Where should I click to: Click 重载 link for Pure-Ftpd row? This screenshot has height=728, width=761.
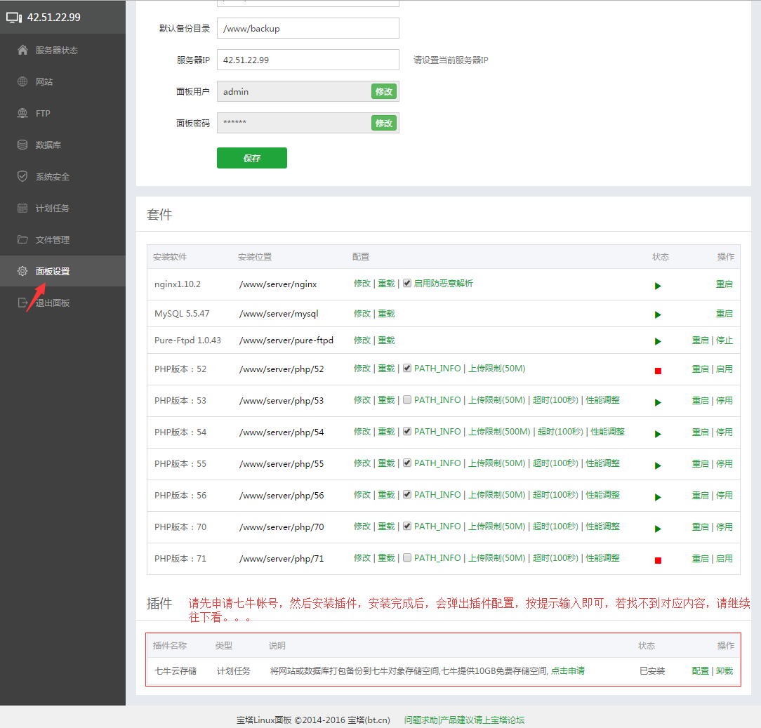pos(386,340)
